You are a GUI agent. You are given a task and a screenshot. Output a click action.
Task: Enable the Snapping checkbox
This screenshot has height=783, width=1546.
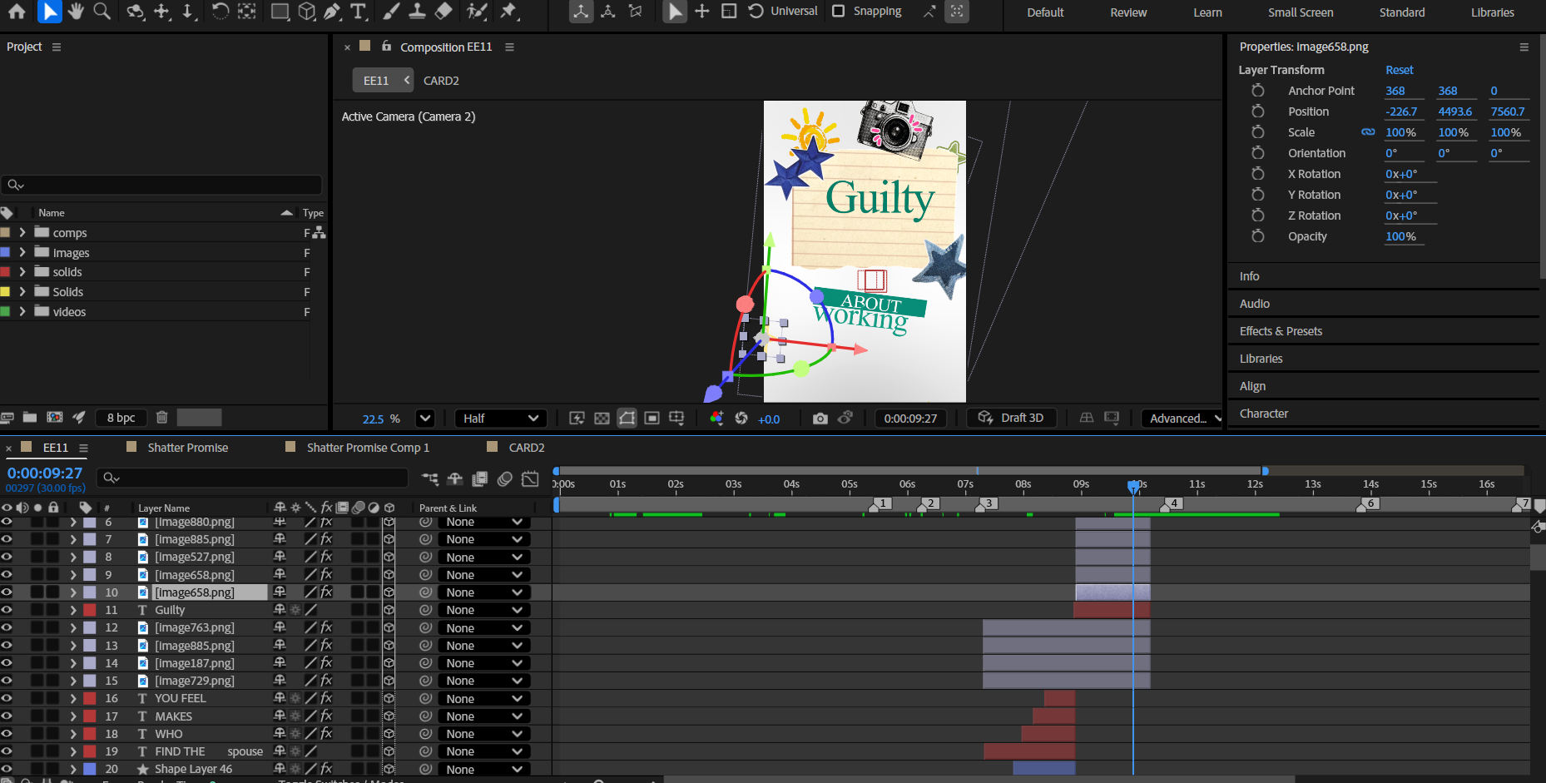click(839, 11)
